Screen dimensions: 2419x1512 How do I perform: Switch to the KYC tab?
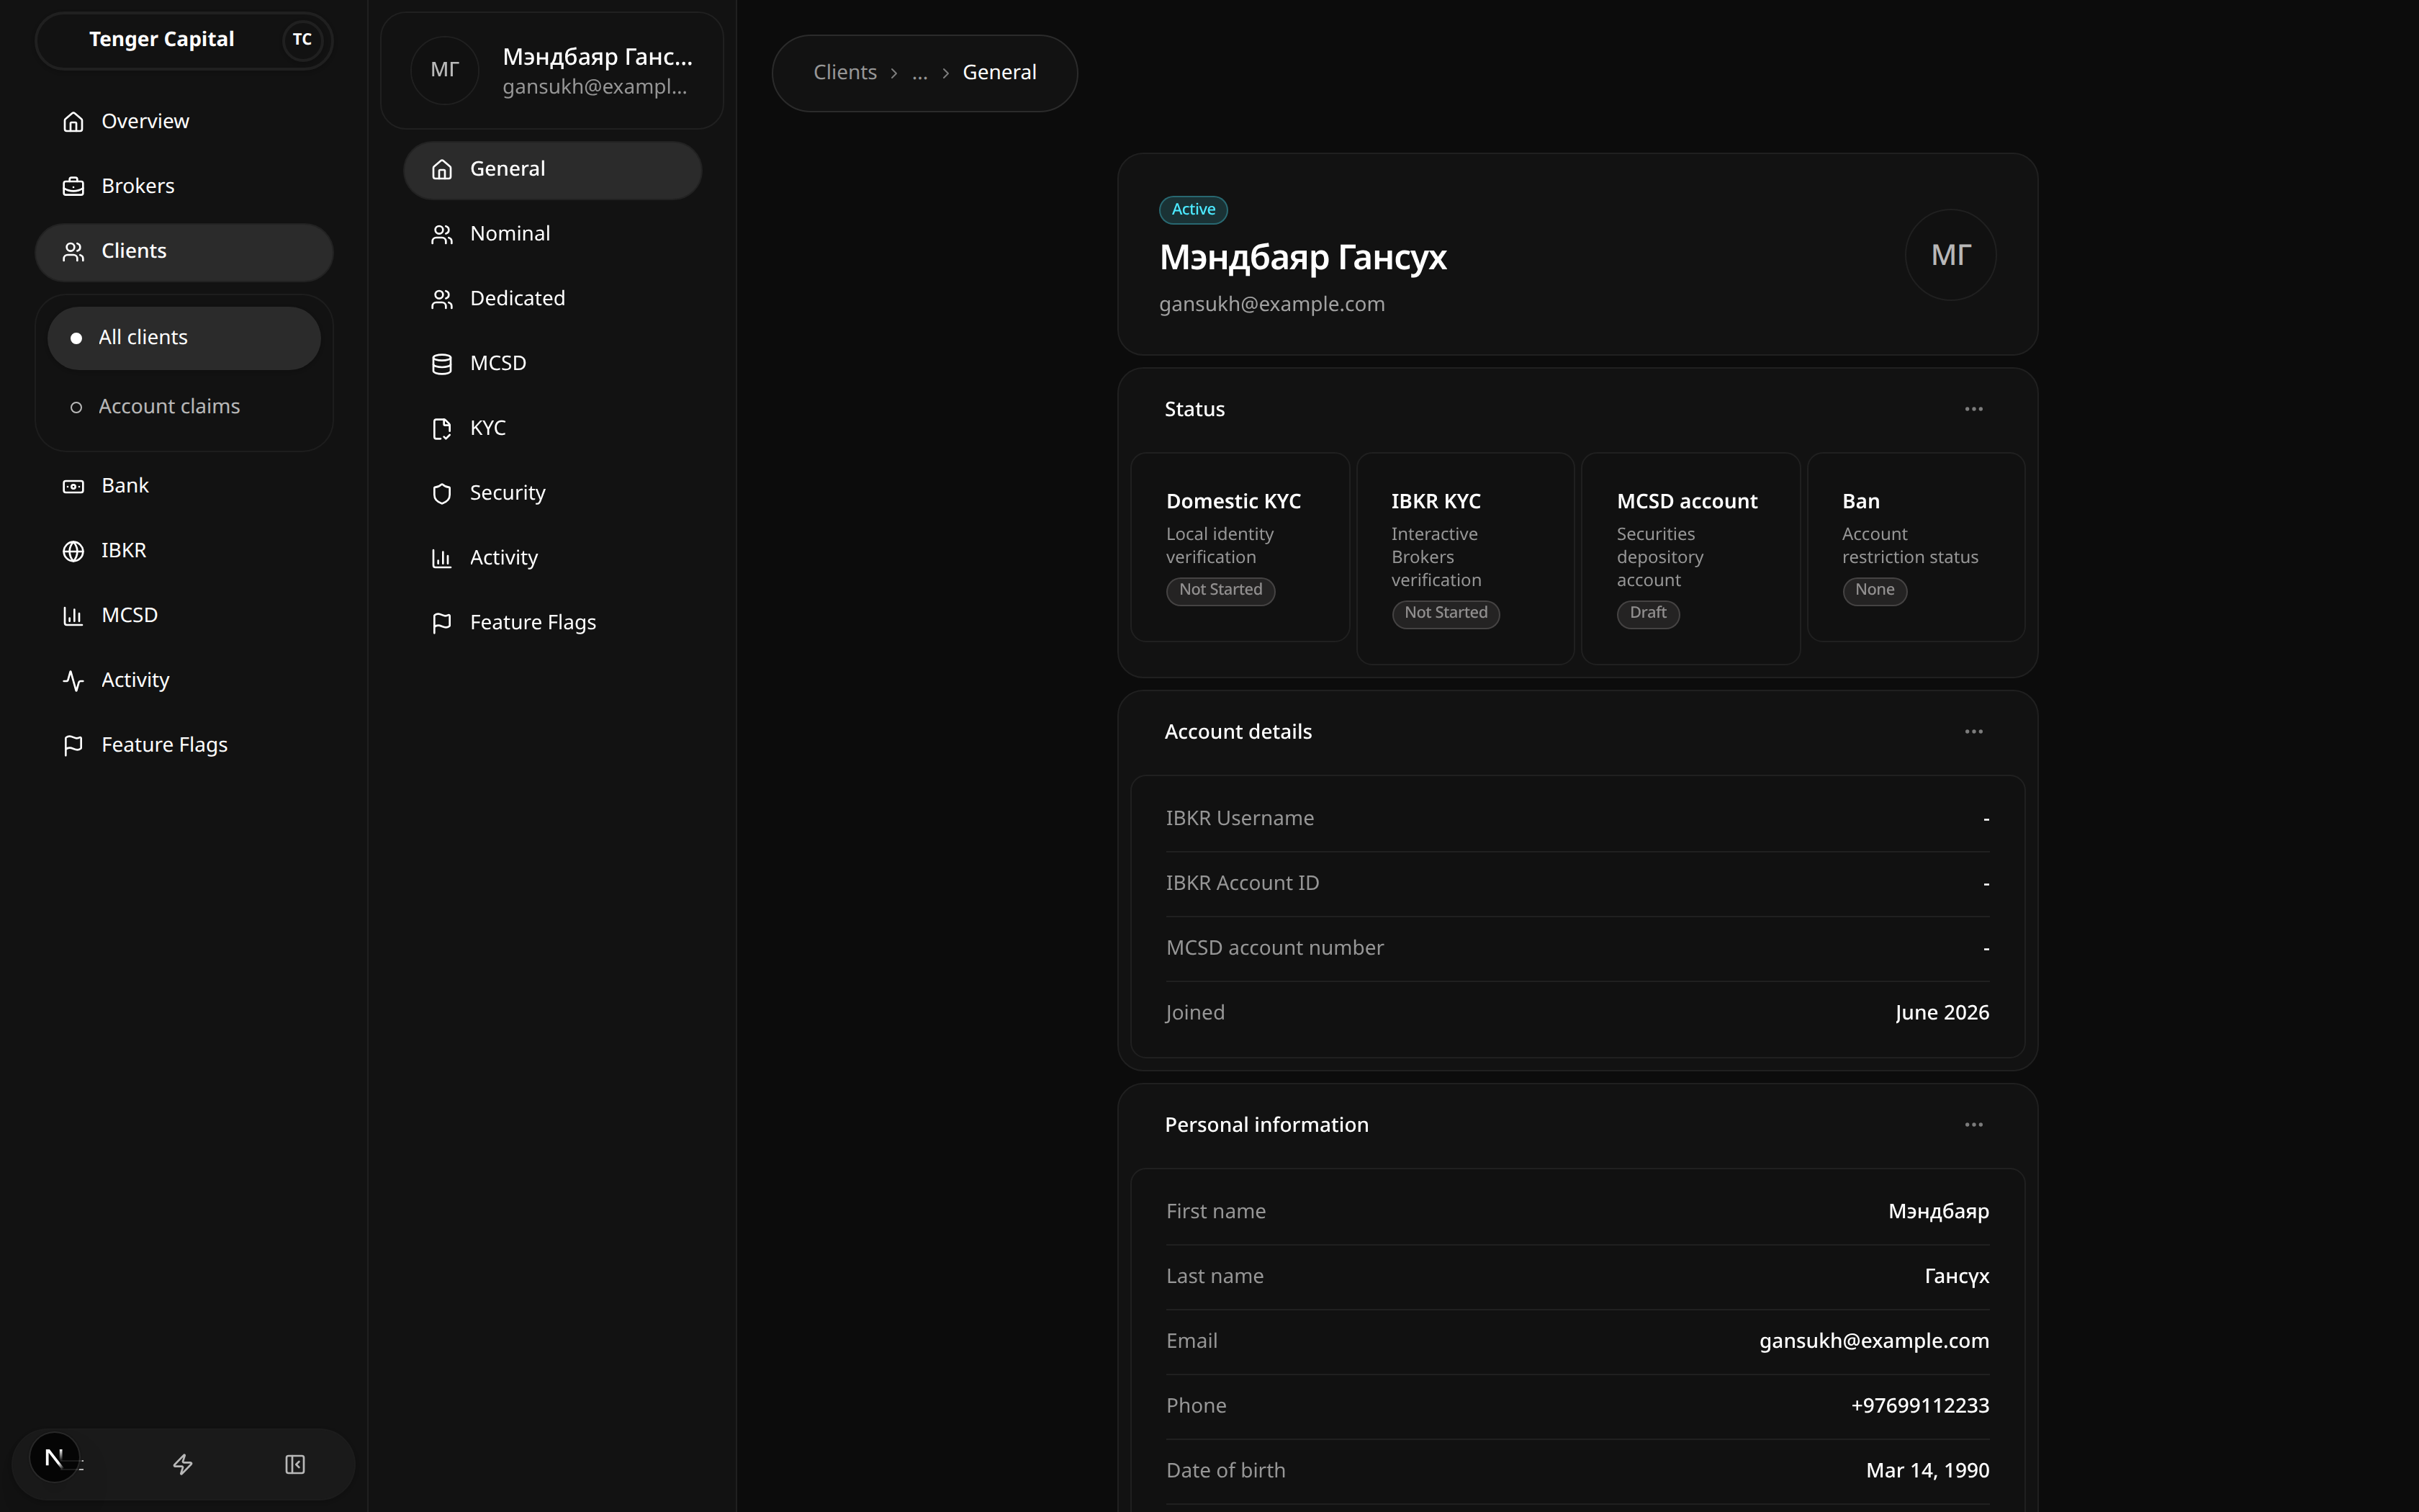tap(553, 428)
